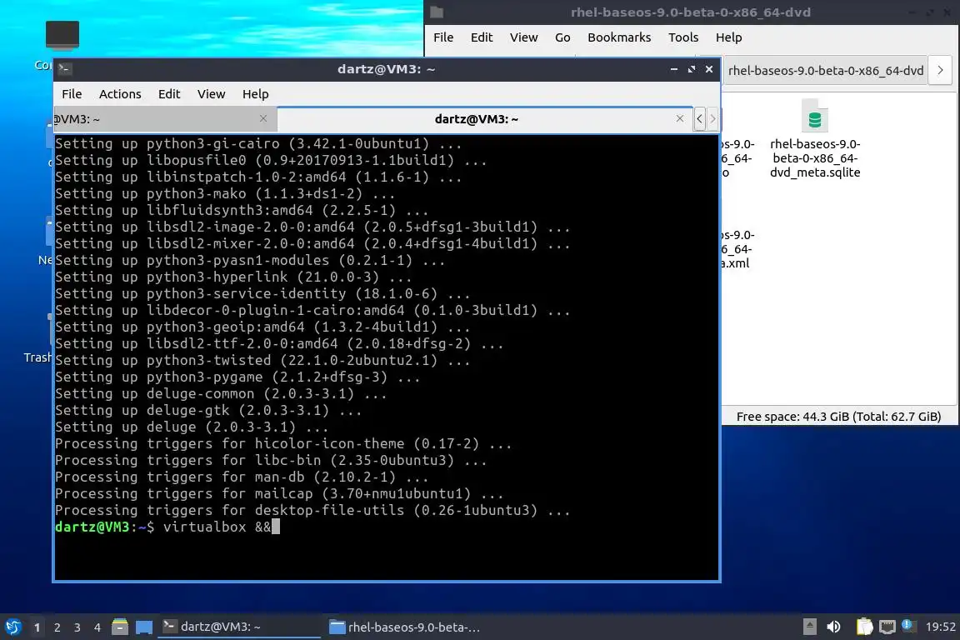Image resolution: width=960 pixels, height=640 pixels.
Task: Open Help menu in file manager
Action: tap(728, 37)
